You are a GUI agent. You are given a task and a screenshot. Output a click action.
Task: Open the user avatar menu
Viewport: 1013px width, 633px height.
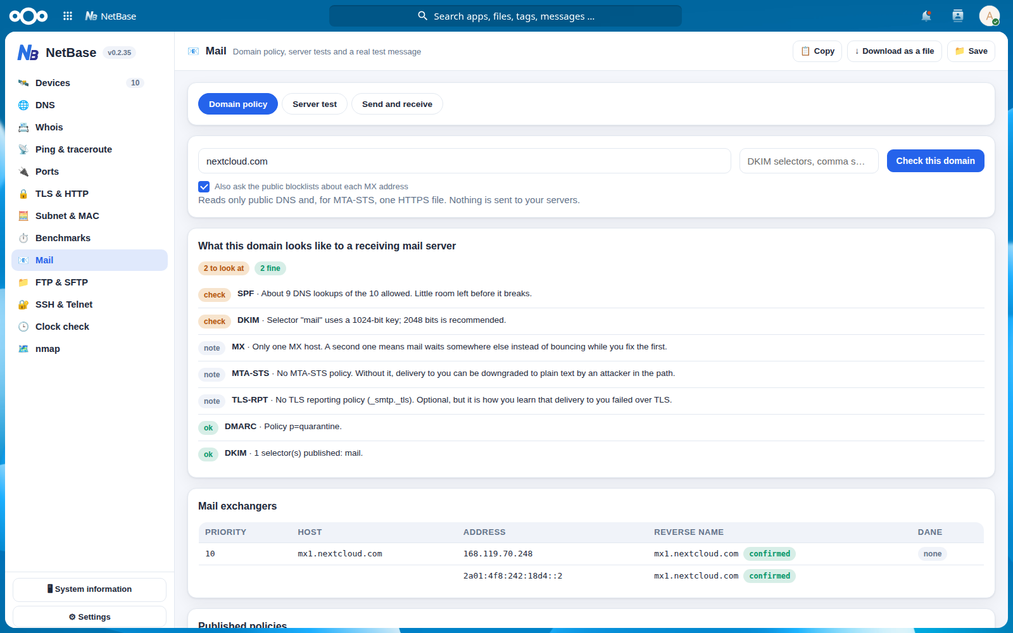coord(989,16)
